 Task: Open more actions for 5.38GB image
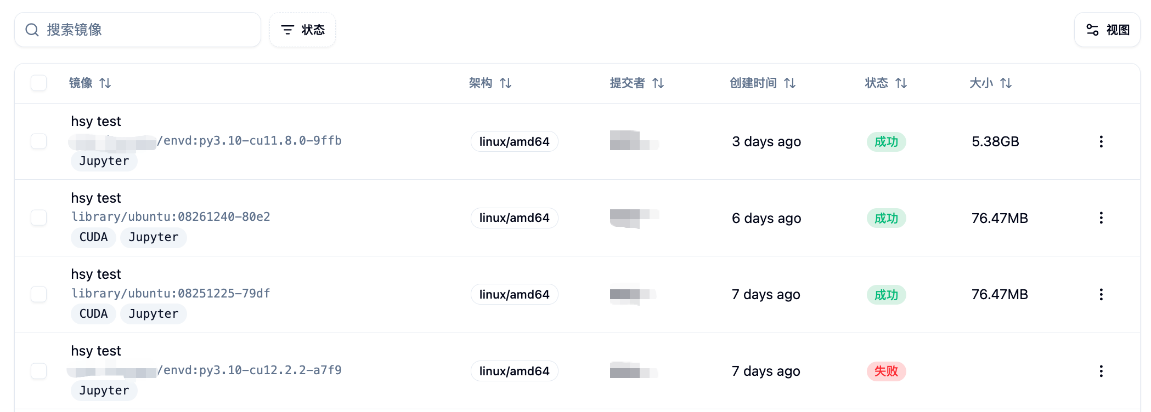(1101, 142)
